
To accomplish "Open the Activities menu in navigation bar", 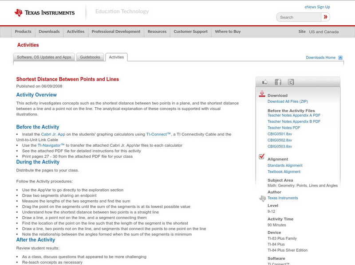I will pos(75,31).
